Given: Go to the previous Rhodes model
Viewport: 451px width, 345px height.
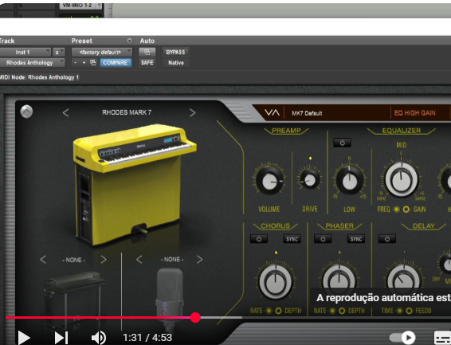Looking at the screenshot, I should coord(65,112).
